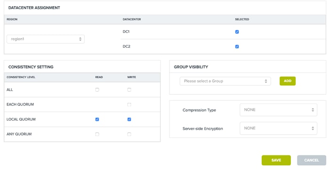Click the REGION column header

point(12,19)
